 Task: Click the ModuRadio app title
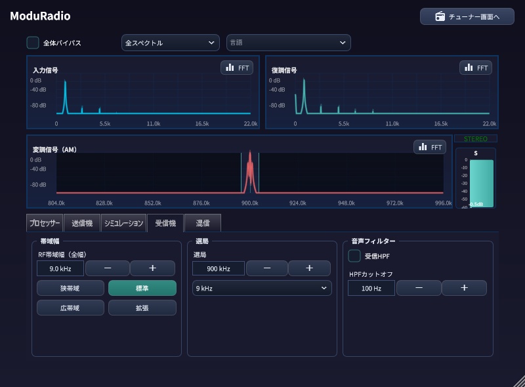(x=40, y=16)
